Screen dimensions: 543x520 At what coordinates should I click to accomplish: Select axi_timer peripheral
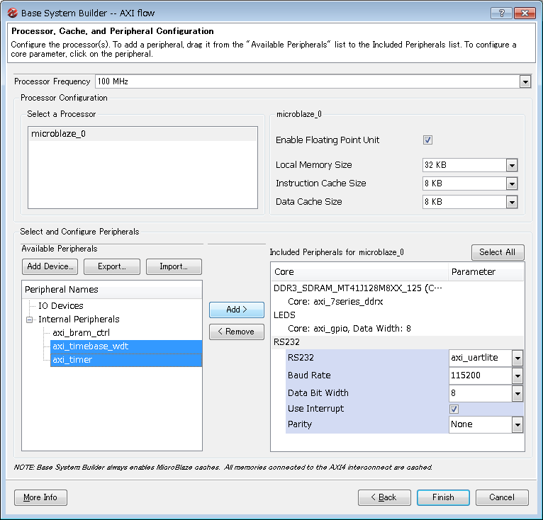coord(72,360)
